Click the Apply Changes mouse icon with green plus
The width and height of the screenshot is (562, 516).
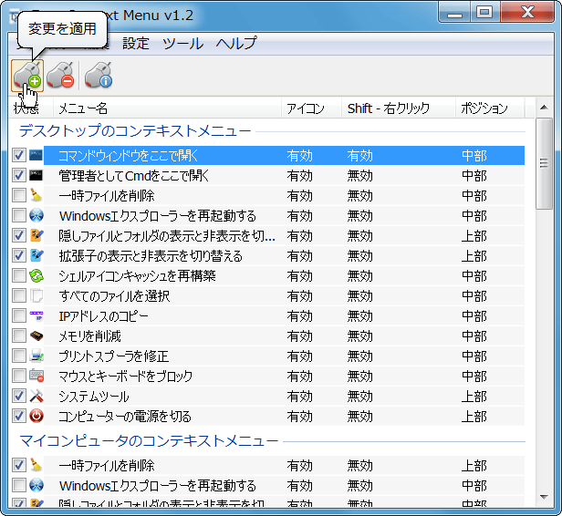pyautogui.click(x=27, y=76)
